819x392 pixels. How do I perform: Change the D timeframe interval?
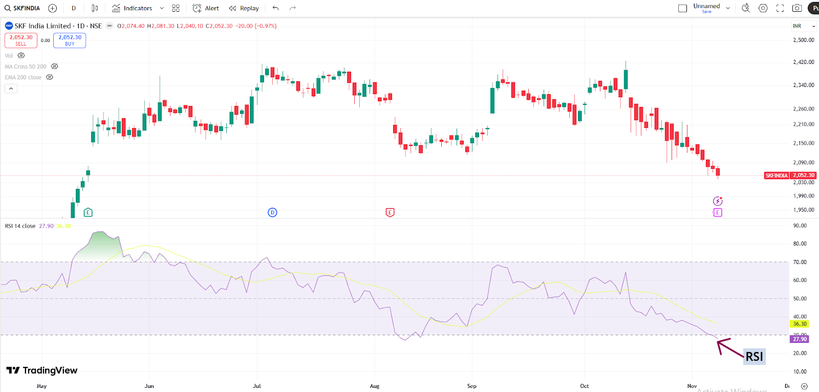point(74,8)
